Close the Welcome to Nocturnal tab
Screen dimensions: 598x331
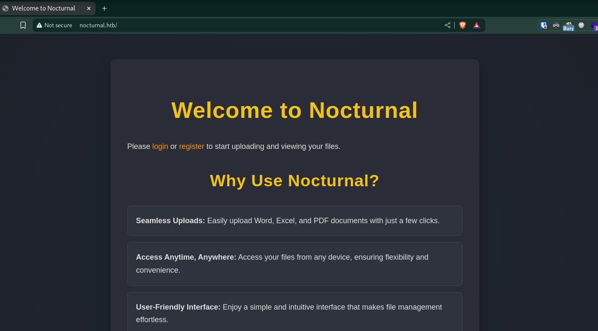[x=89, y=8]
